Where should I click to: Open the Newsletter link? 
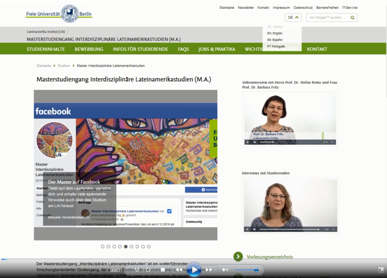[x=246, y=8]
